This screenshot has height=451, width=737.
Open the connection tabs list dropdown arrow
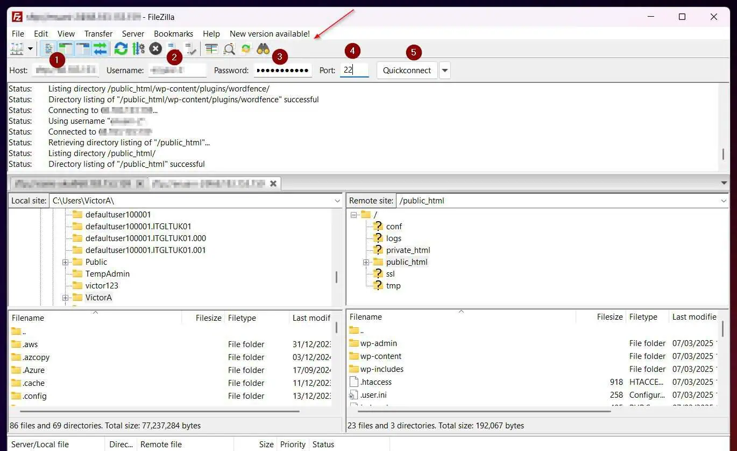[724, 184]
